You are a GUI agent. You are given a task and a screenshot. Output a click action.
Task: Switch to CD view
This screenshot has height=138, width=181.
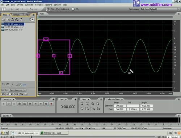(75, 9)
